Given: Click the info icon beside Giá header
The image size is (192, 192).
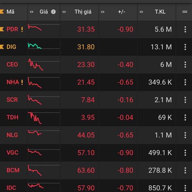Looking at the screenshot, I should pyautogui.click(x=53, y=12).
